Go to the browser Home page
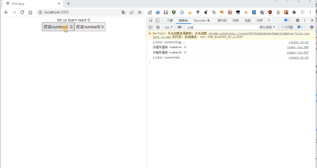Viewport: 317px width, 168px height. click(30, 12)
